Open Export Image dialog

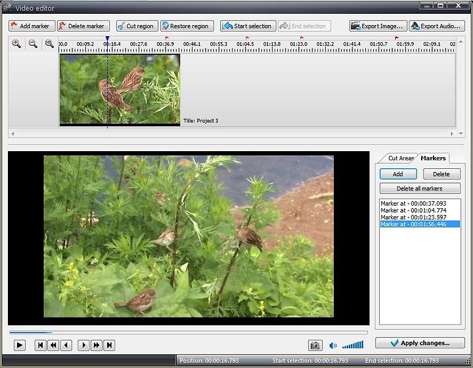pos(378,26)
